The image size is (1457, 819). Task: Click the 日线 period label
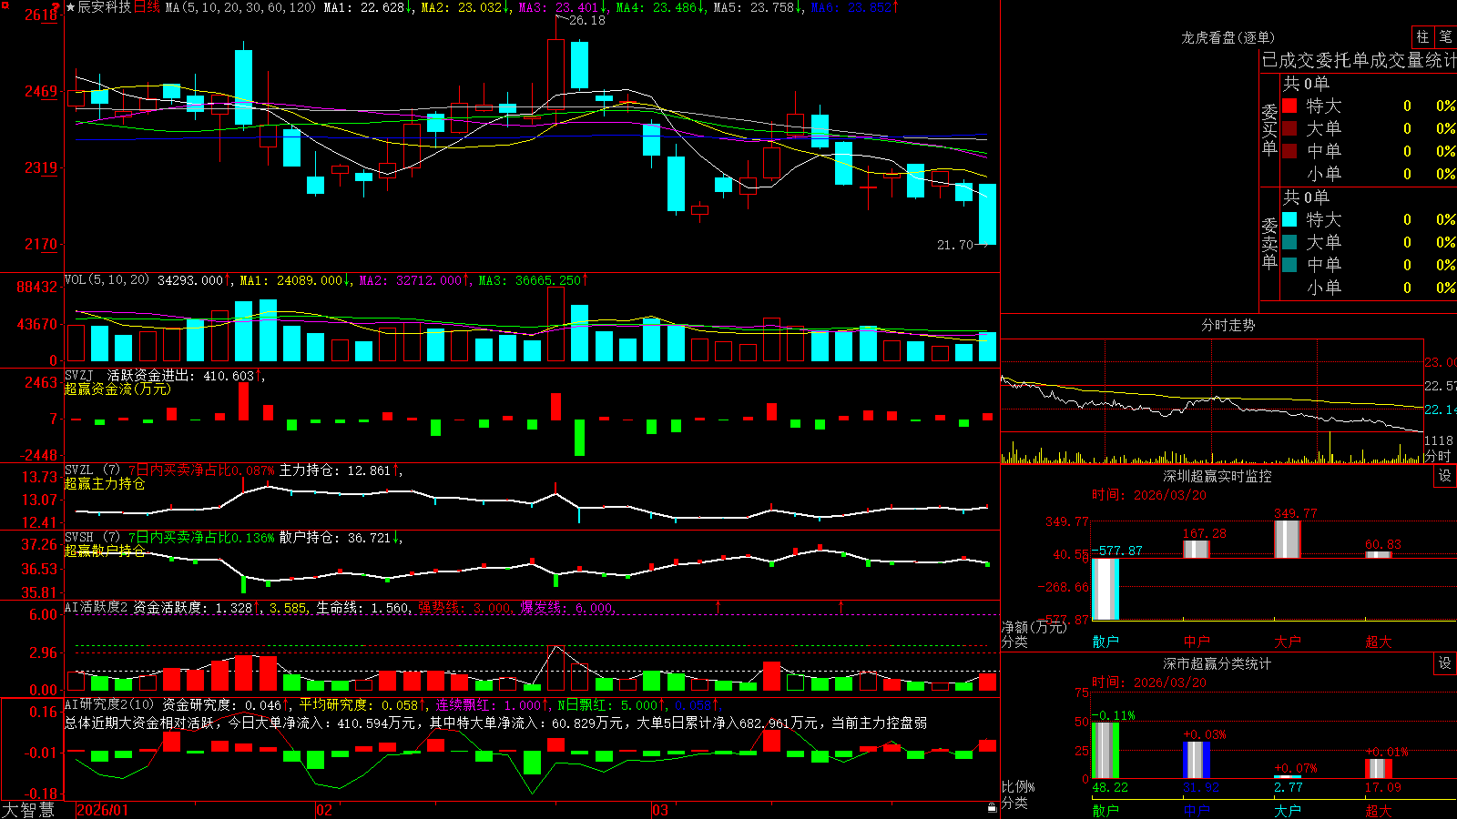147,7
